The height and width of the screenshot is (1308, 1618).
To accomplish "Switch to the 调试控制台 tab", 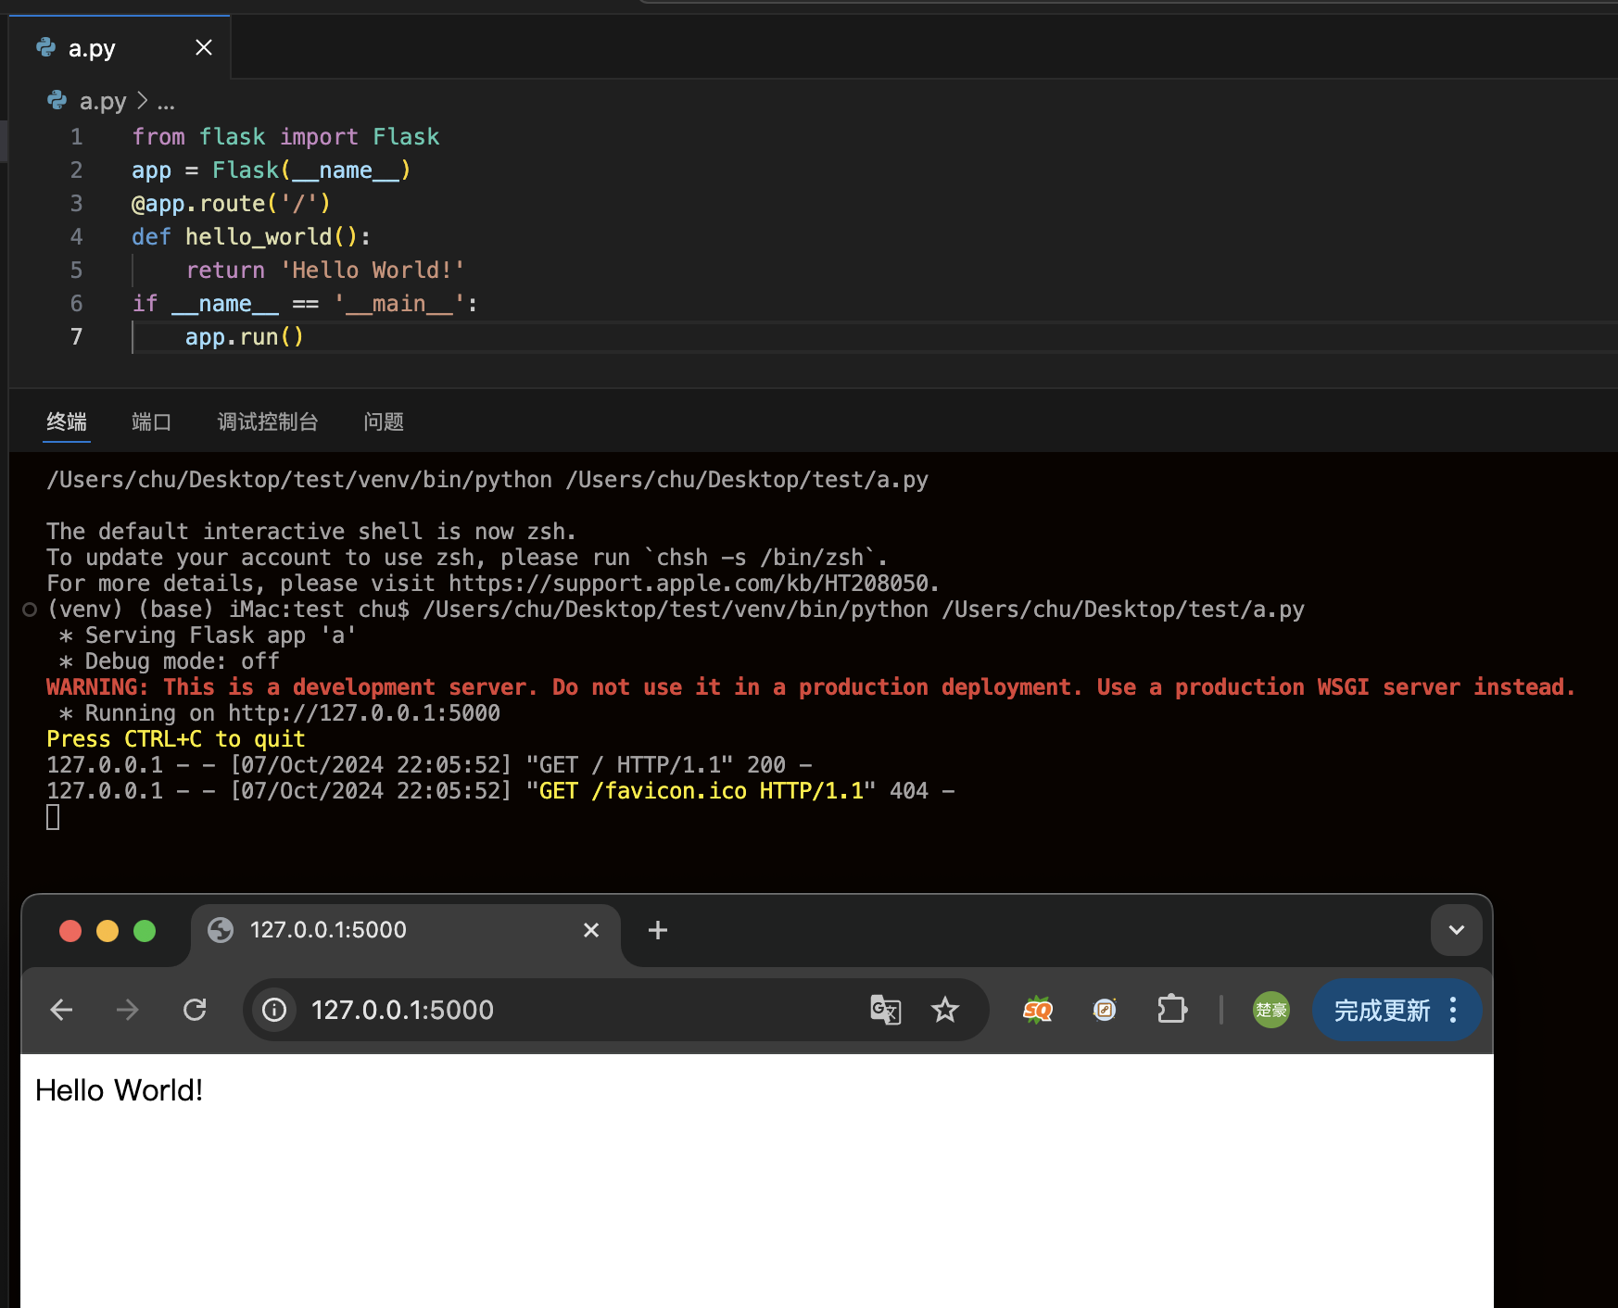I will (x=268, y=422).
